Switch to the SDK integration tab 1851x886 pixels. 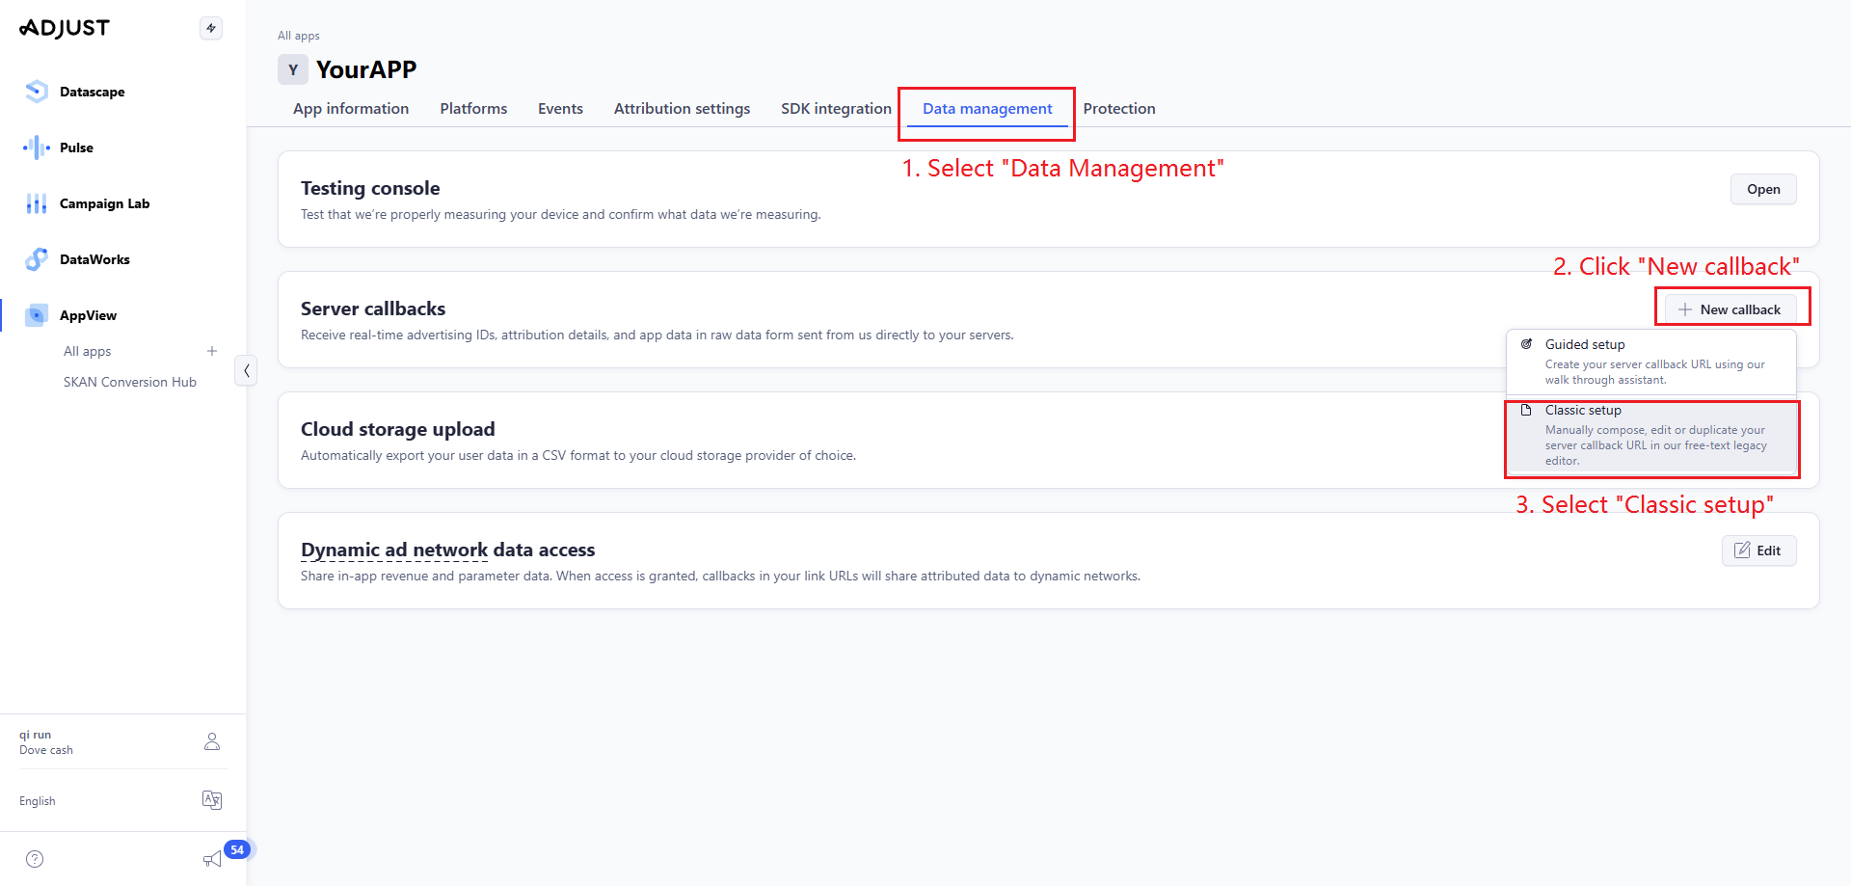click(836, 109)
